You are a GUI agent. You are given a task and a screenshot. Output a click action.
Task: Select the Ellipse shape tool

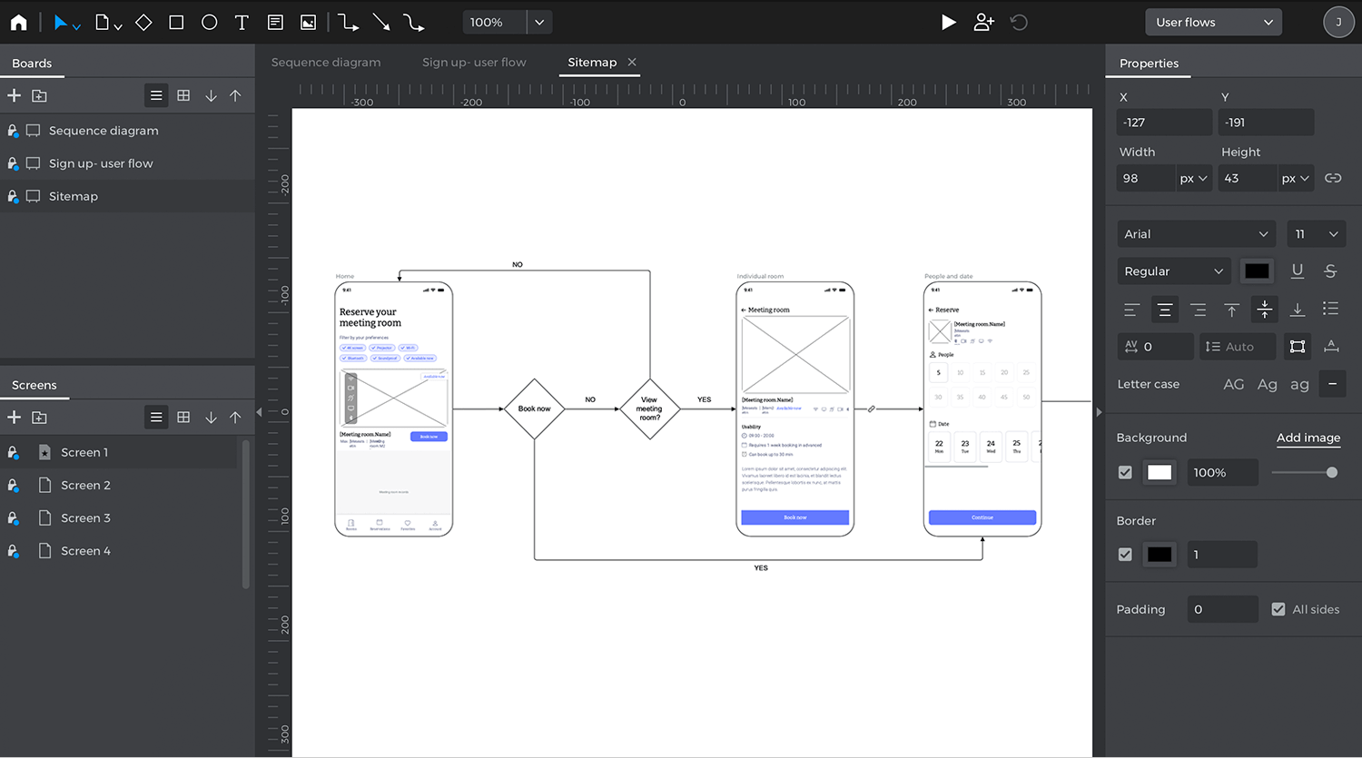pyautogui.click(x=209, y=23)
